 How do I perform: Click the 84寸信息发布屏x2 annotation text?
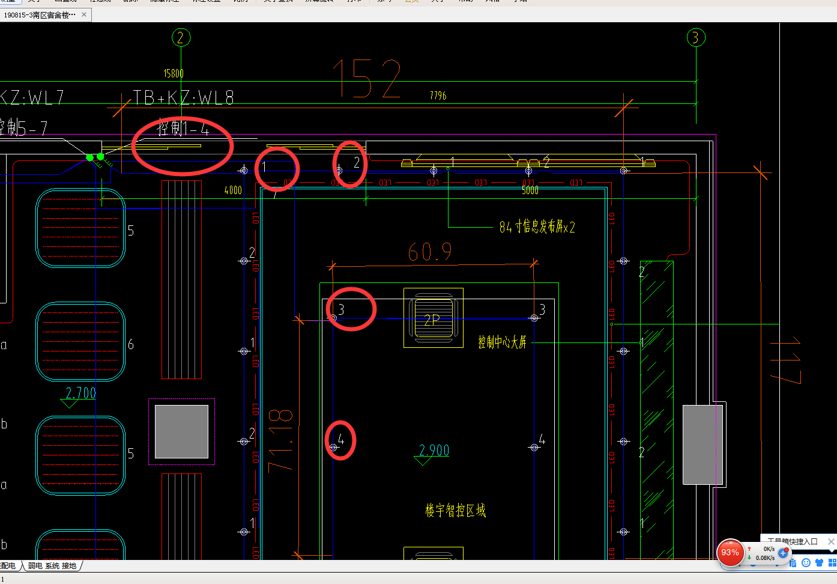coord(537,227)
